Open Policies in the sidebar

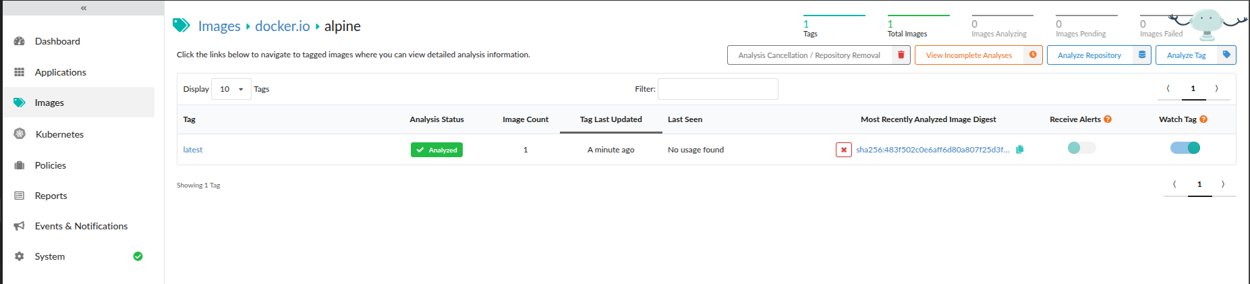[x=51, y=165]
